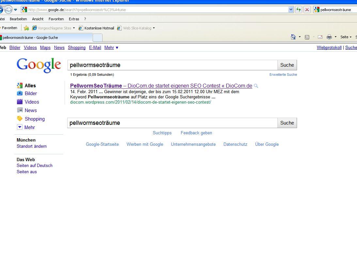The image size is (357, 268).
Task: Click the RSS feeds icon
Action: 307,37
